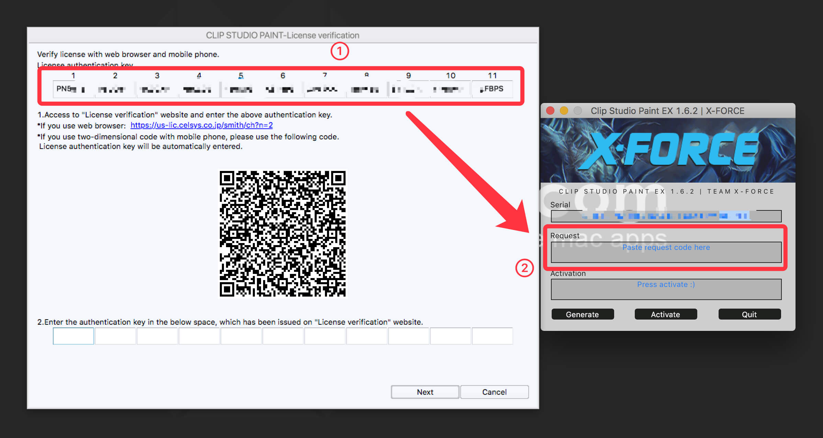
Task: Select license key field 10
Action: (450, 89)
